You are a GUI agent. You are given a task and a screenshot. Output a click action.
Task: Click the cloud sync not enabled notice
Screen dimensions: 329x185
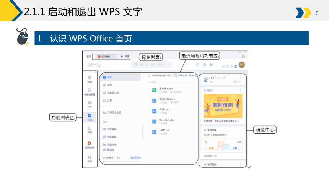click(160, 76)
